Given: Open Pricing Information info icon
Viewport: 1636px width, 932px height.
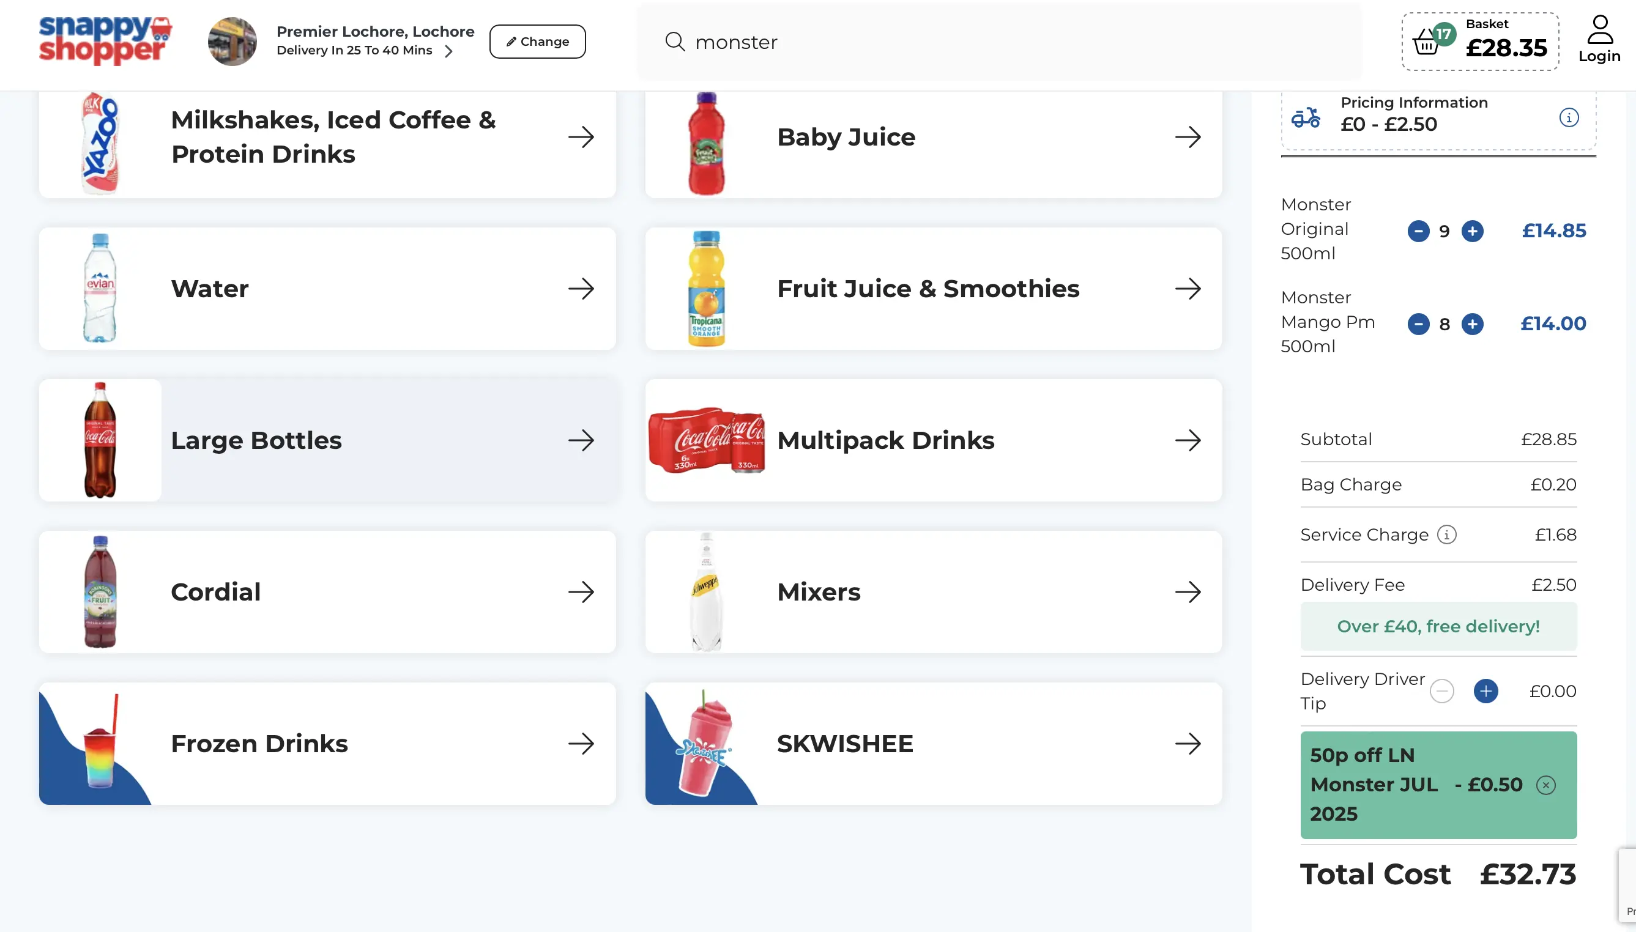Looking at the screenshot, I should pos(1568,117).
